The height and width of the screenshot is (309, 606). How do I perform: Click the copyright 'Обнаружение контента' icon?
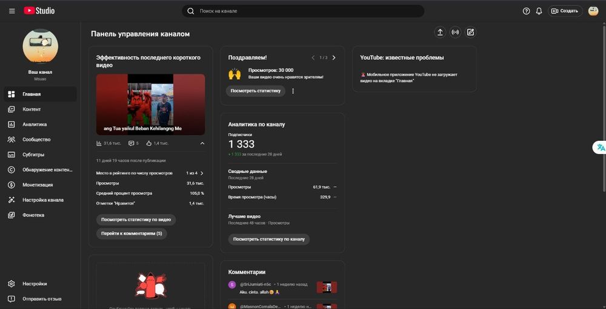(11, 170)
